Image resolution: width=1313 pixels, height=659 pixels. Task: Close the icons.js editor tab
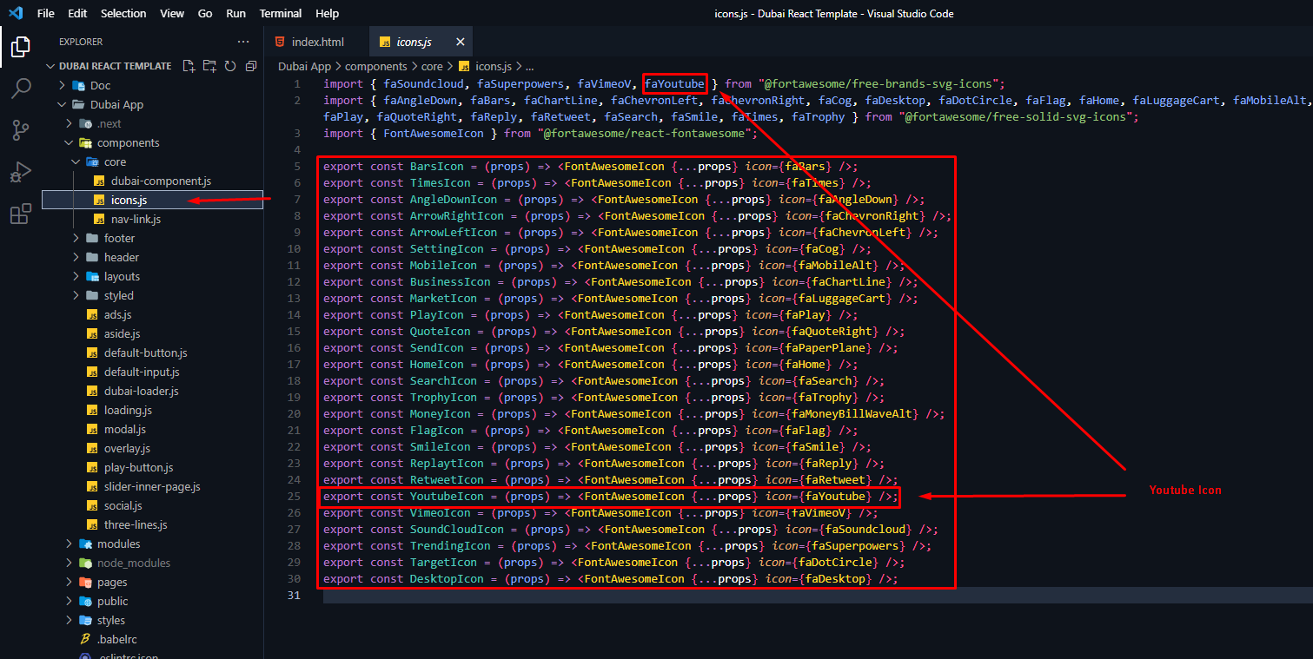pyautogui.click(x=460, y=42)
